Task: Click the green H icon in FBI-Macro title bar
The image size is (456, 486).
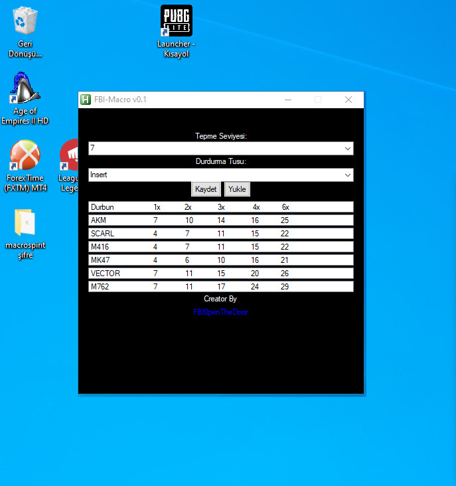Action: 86,100
